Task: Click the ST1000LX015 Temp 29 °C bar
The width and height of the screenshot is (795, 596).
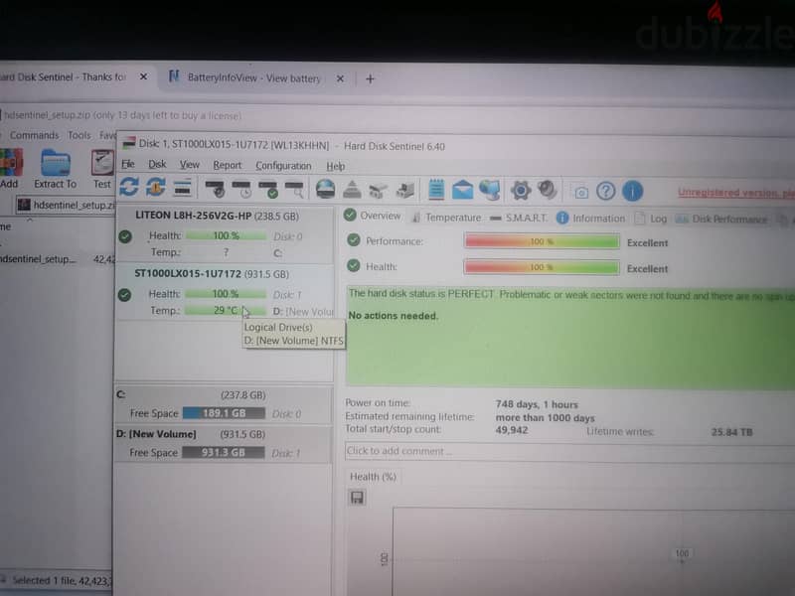Action: tap(226, 310)
